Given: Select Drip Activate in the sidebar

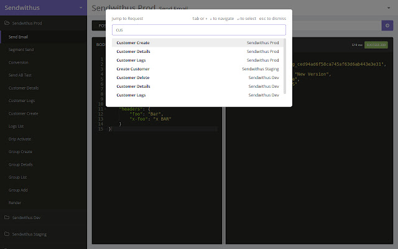Looking at the screenshot, I should click(19, 139).
